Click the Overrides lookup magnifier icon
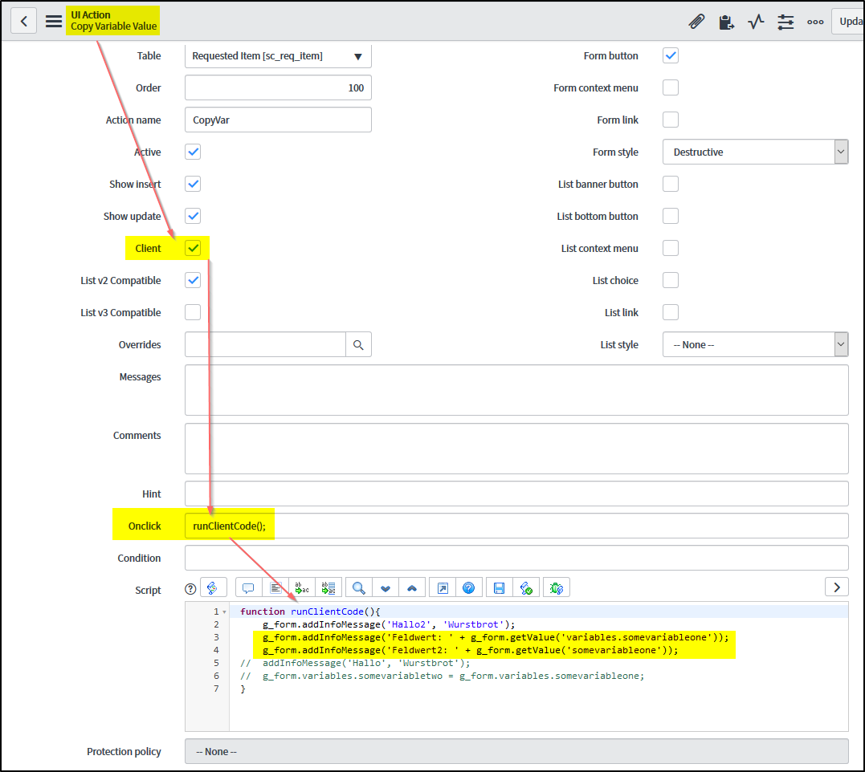 (358, 345)
